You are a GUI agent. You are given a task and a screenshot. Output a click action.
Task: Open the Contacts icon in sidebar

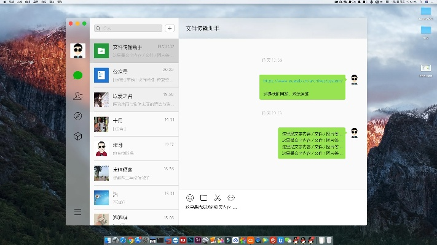pos(77,96)
